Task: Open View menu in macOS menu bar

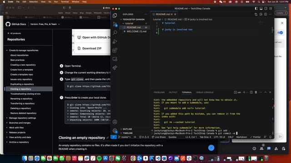Action: coord(43,2)
